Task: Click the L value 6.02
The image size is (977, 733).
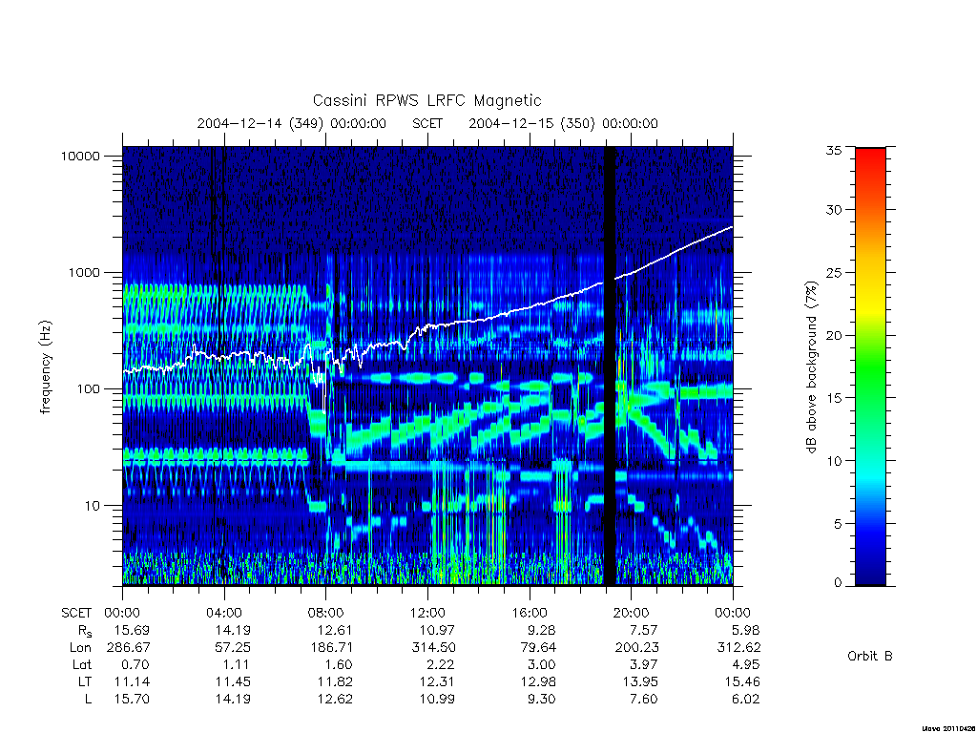Action: point(745,700)
